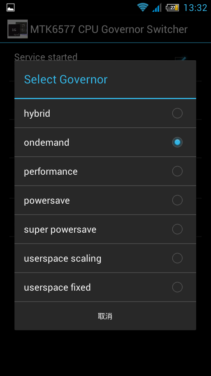The image size is (211, 376).
Task: Tap the MTK6577 app icon in title bar
Action: point(18,29)
